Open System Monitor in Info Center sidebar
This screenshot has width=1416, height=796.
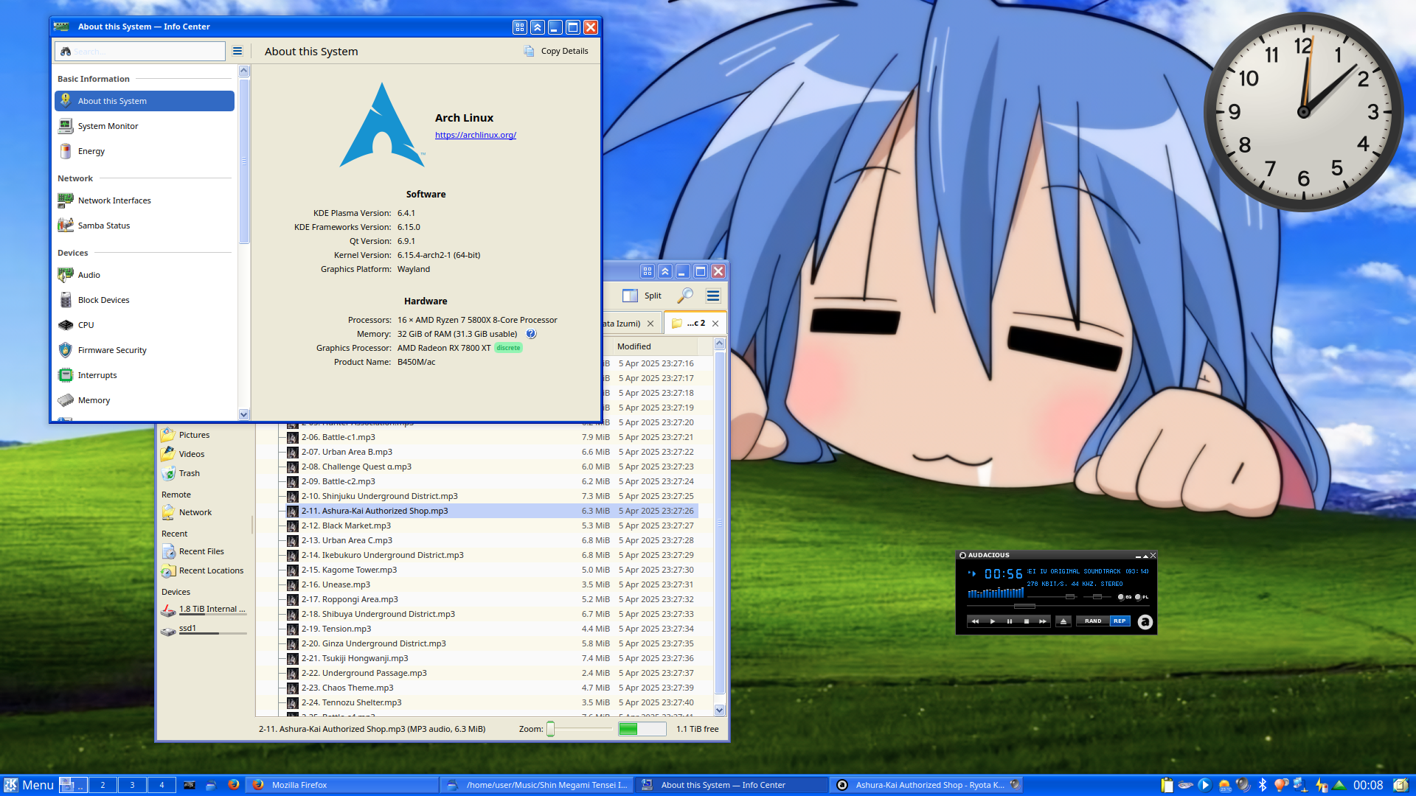[145, 126]
